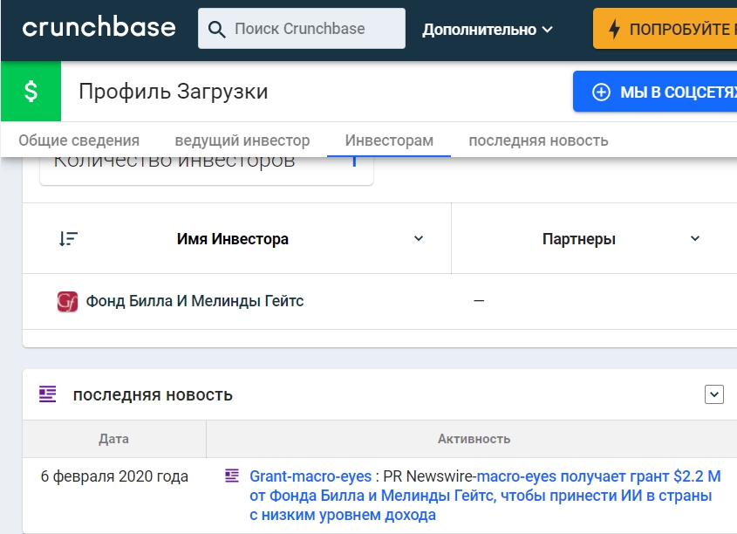The height and width of the screenshot is (534, 737).
Task: Click the plus circle icon on МЫ В СОЦСЕТЯХ
Action: (x=601, y=92)
